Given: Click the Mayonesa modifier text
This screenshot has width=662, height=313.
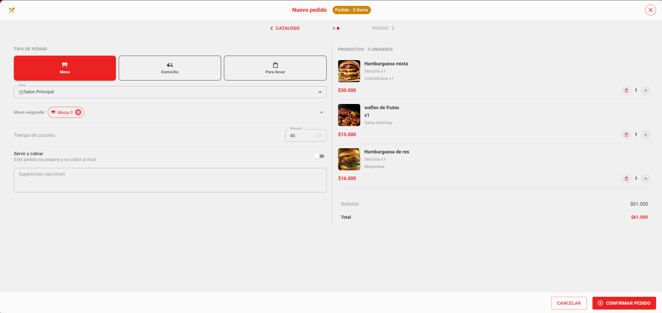Looking at the screenshot, I should (374, 167).
